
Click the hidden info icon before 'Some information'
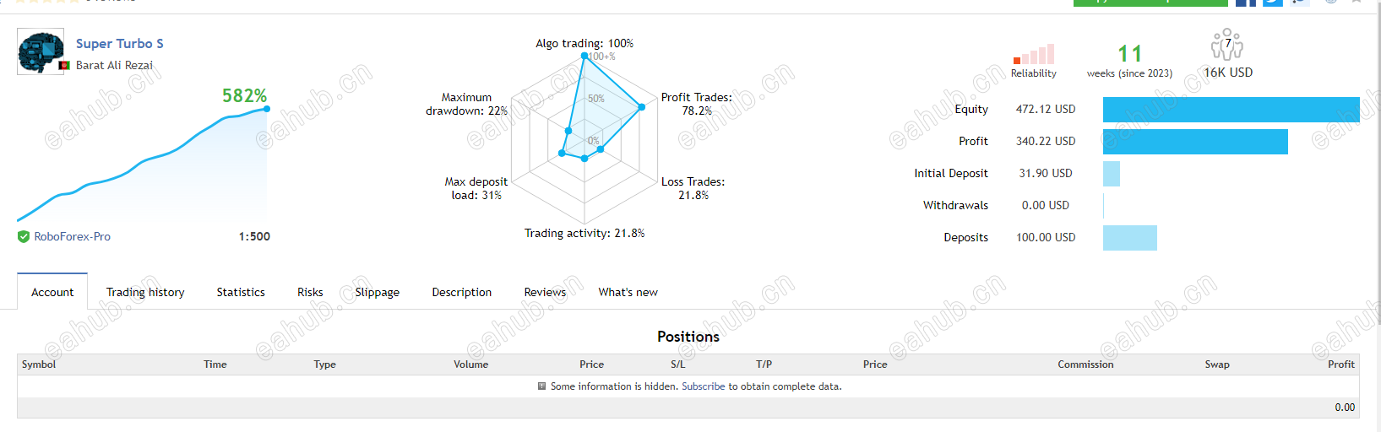(x=541, y=386)
